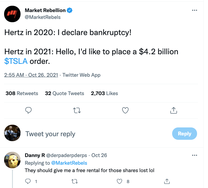Retweet the Market Rebellion tweet
The height and width of the screenshot is (188, 208).
[77, 110]
